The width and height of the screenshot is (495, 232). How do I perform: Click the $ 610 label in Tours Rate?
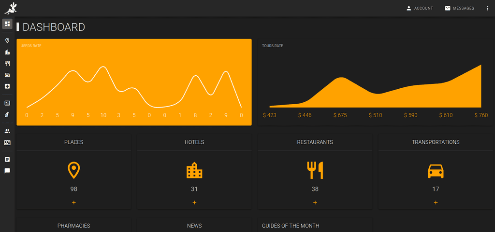[446, 115]
